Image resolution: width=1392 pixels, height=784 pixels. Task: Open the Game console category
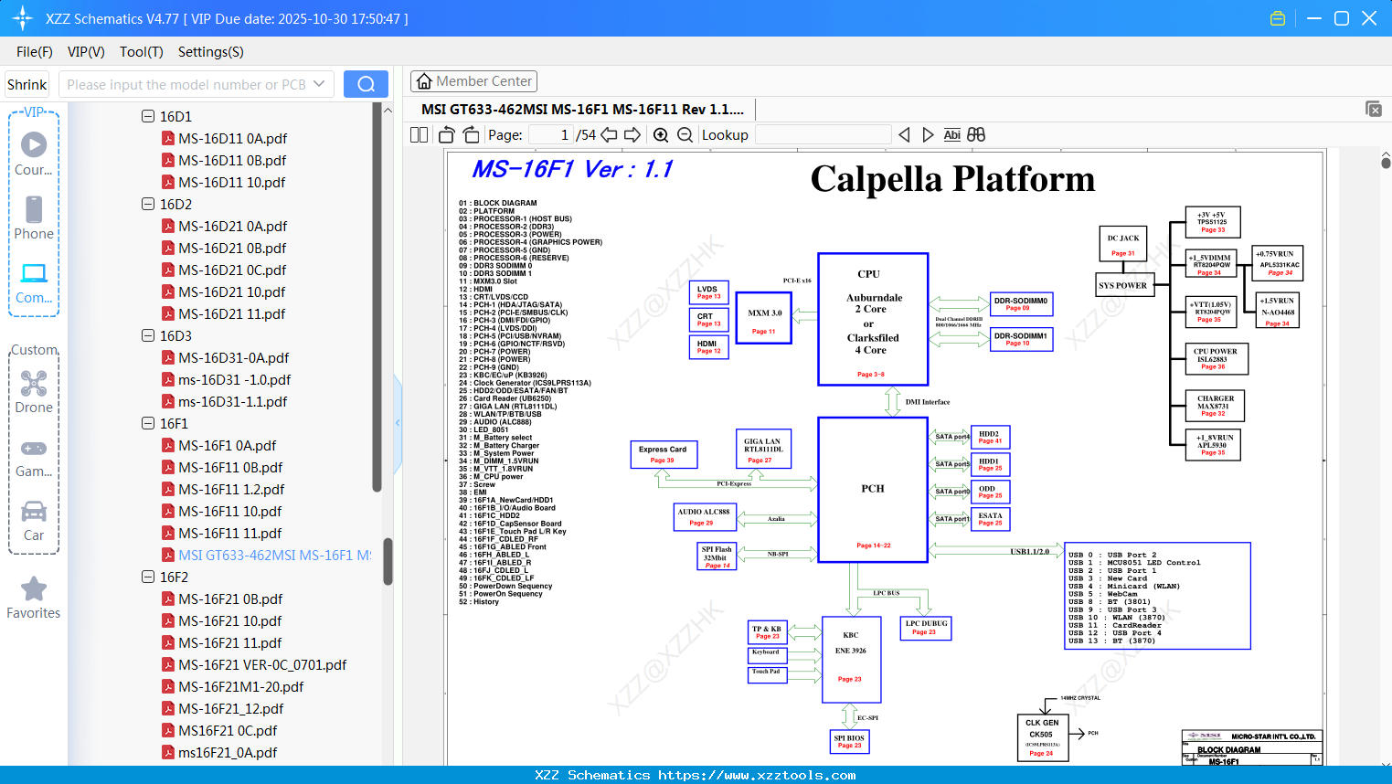coord(34,457)
